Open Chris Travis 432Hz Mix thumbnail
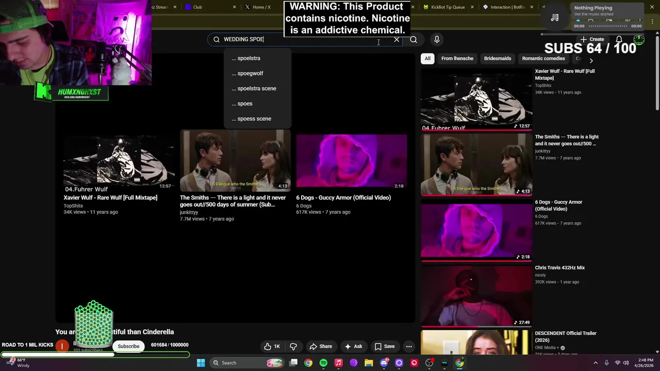 pyautogui.click(x=476, y=296)
